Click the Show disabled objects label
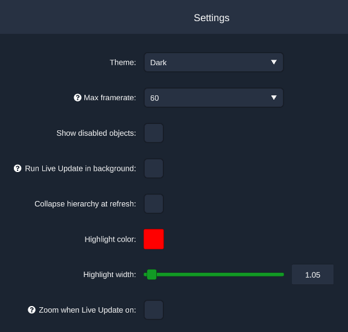 click(x=96, y=133)
